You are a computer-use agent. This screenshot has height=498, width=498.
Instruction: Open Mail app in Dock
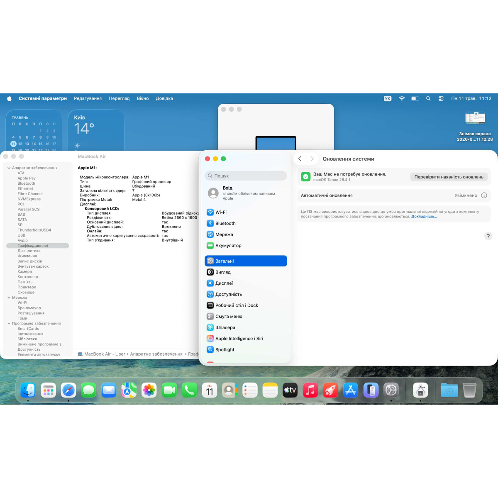coord(109,390)
